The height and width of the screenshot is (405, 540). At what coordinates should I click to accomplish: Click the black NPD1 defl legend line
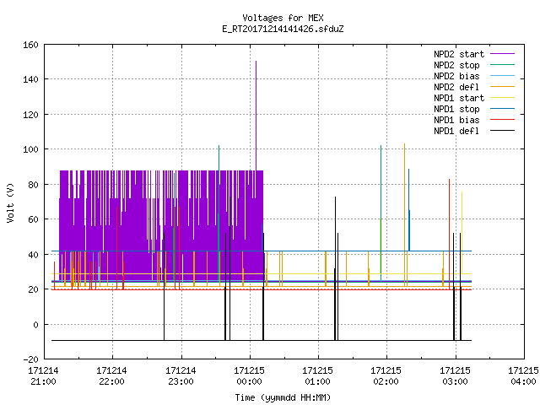pos(502,131)
